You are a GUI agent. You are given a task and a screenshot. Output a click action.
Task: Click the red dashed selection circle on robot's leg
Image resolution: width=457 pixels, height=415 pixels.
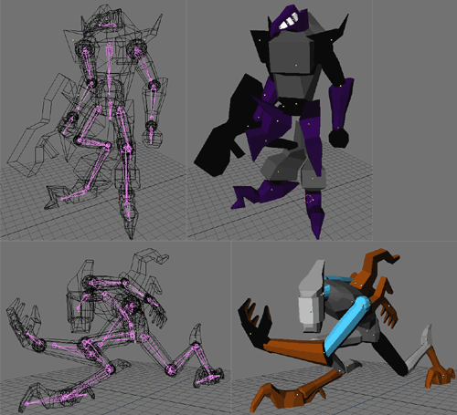click(309, 199)
